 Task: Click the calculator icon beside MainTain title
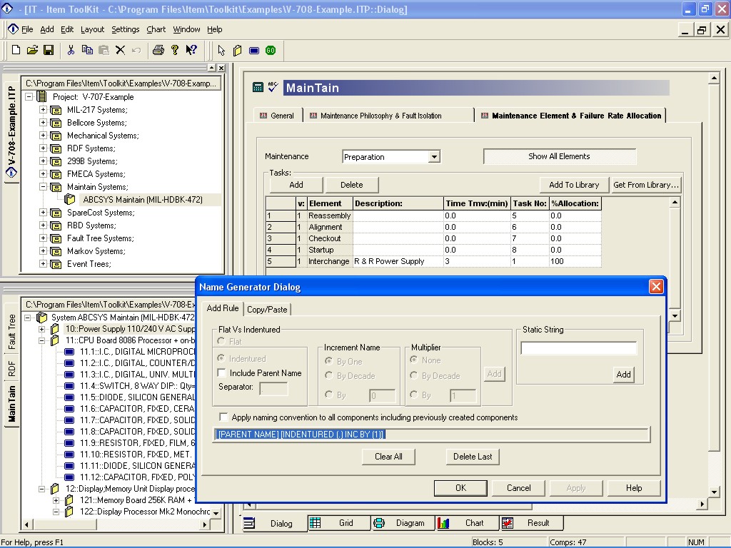pos(258,87)
